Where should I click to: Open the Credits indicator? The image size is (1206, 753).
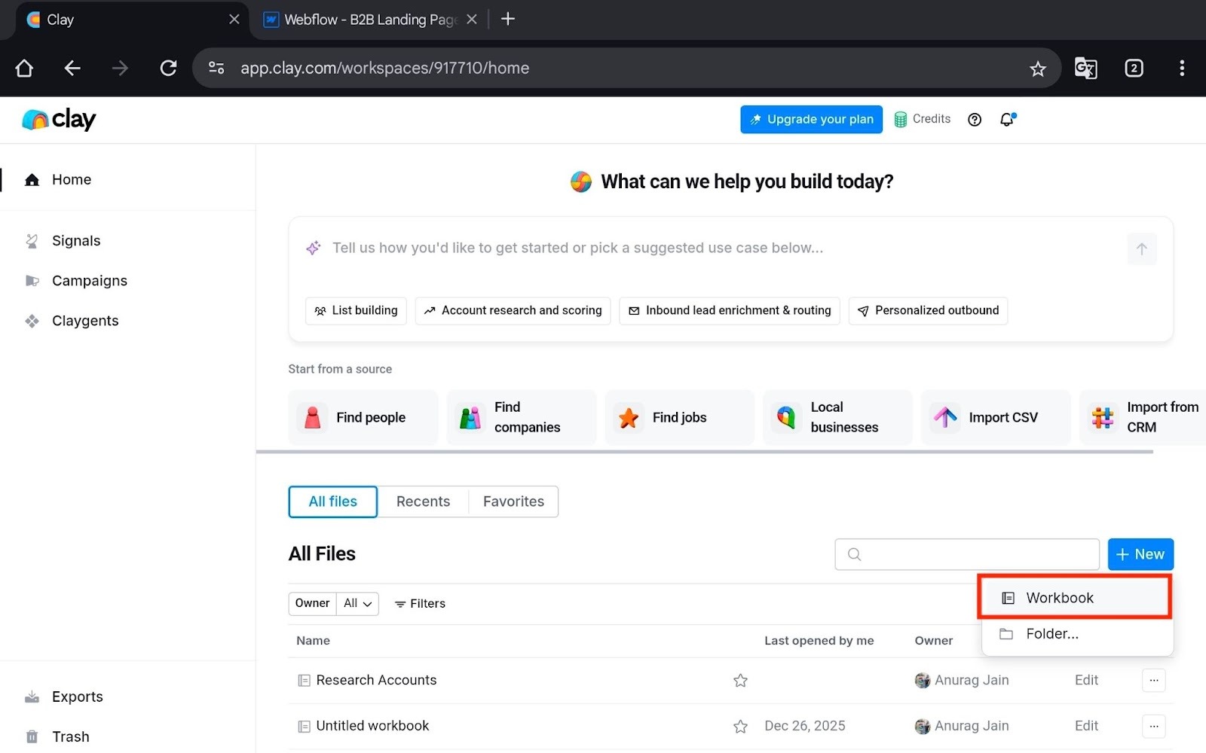(x=922, y=119)
